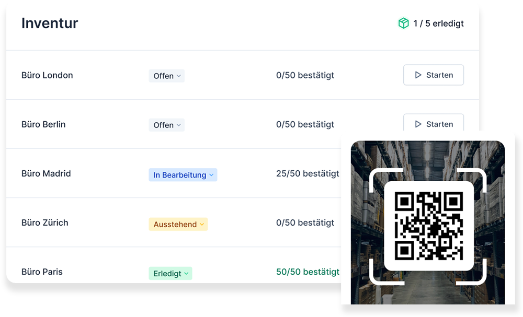The width and height of the screenshot is (523, 317).
Task: Click the chevron on Paris's Erledigt badge
Action: click(186, 273)
